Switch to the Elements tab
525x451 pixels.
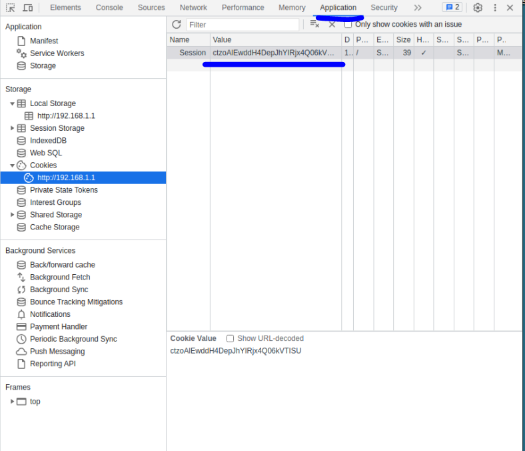click(x=65, y=7)
